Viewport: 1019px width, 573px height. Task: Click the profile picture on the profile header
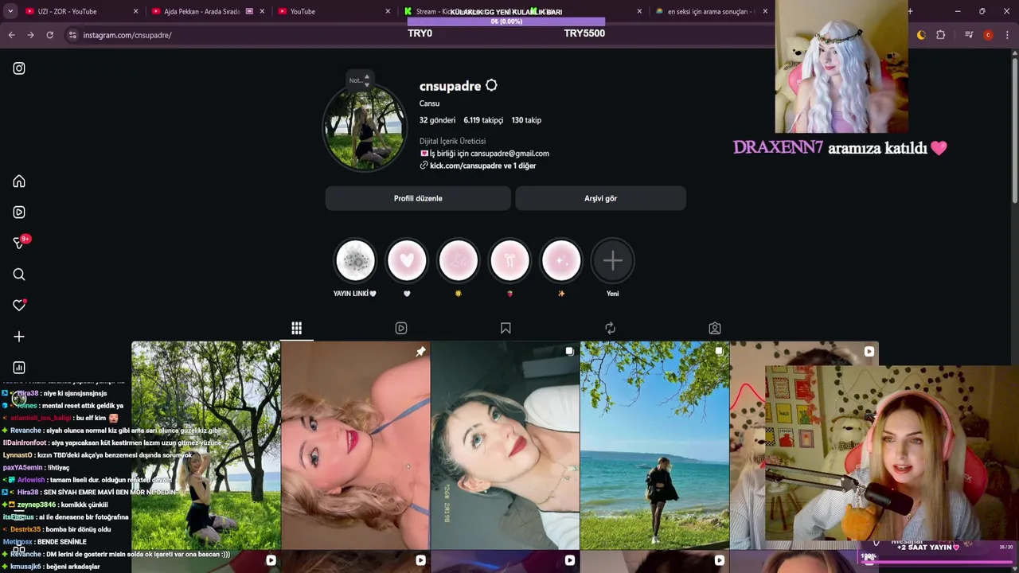[365, 127]
